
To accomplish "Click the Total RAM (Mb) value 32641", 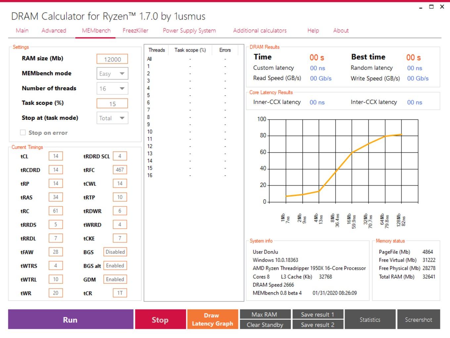I will tap(429, 276).
